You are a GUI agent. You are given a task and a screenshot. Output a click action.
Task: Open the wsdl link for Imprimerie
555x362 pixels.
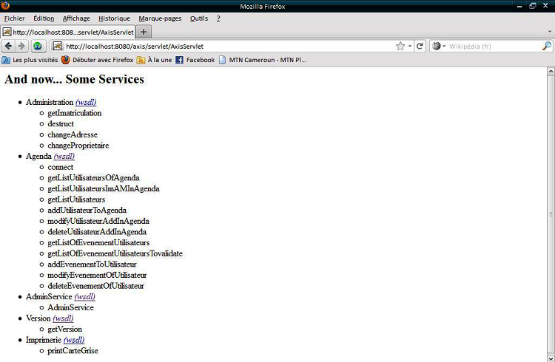[x=74, y=340]
